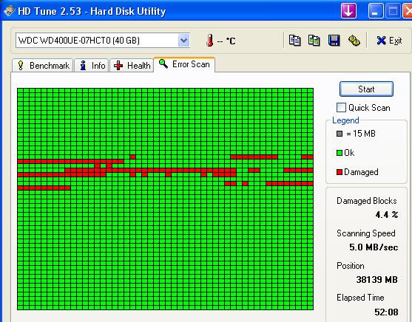Switch to the Benchmark tab
This screenshot has height=322, width=412.
click(43, 65)
